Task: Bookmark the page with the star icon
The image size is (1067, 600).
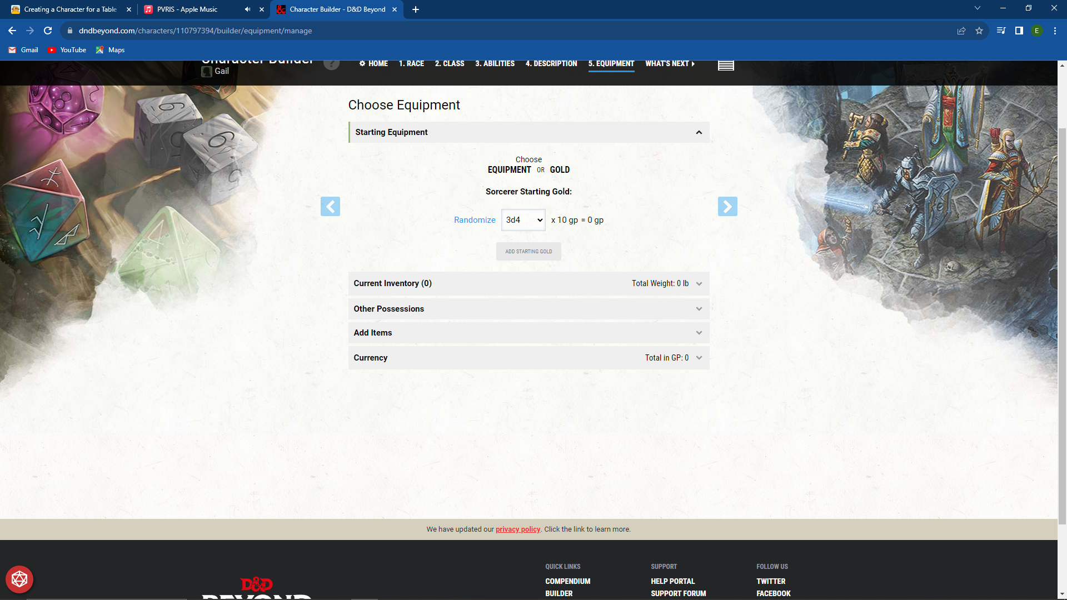Action: (x=980, y=31)
